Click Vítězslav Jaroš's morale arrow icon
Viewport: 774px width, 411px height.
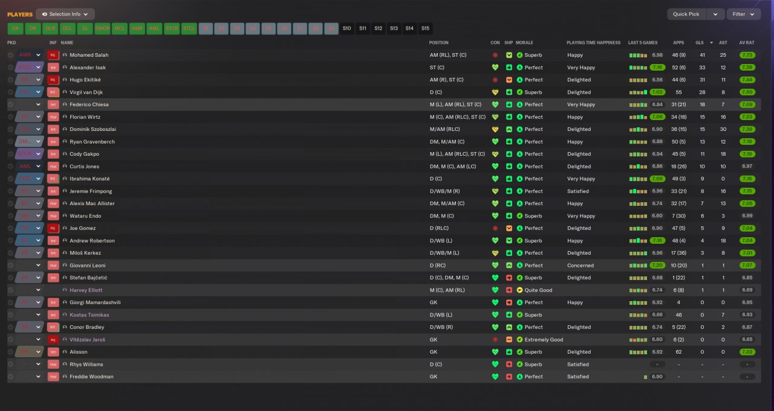[519, 340]
